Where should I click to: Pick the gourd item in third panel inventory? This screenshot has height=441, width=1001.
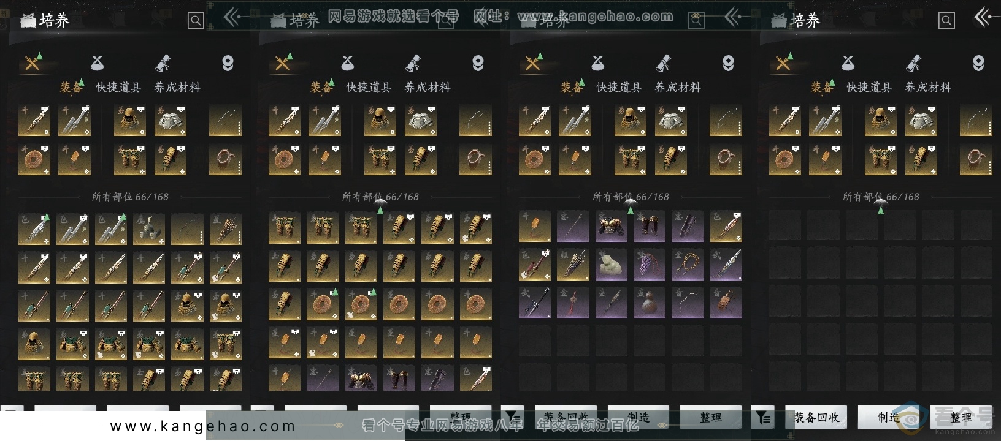click(x=650, y=303)
